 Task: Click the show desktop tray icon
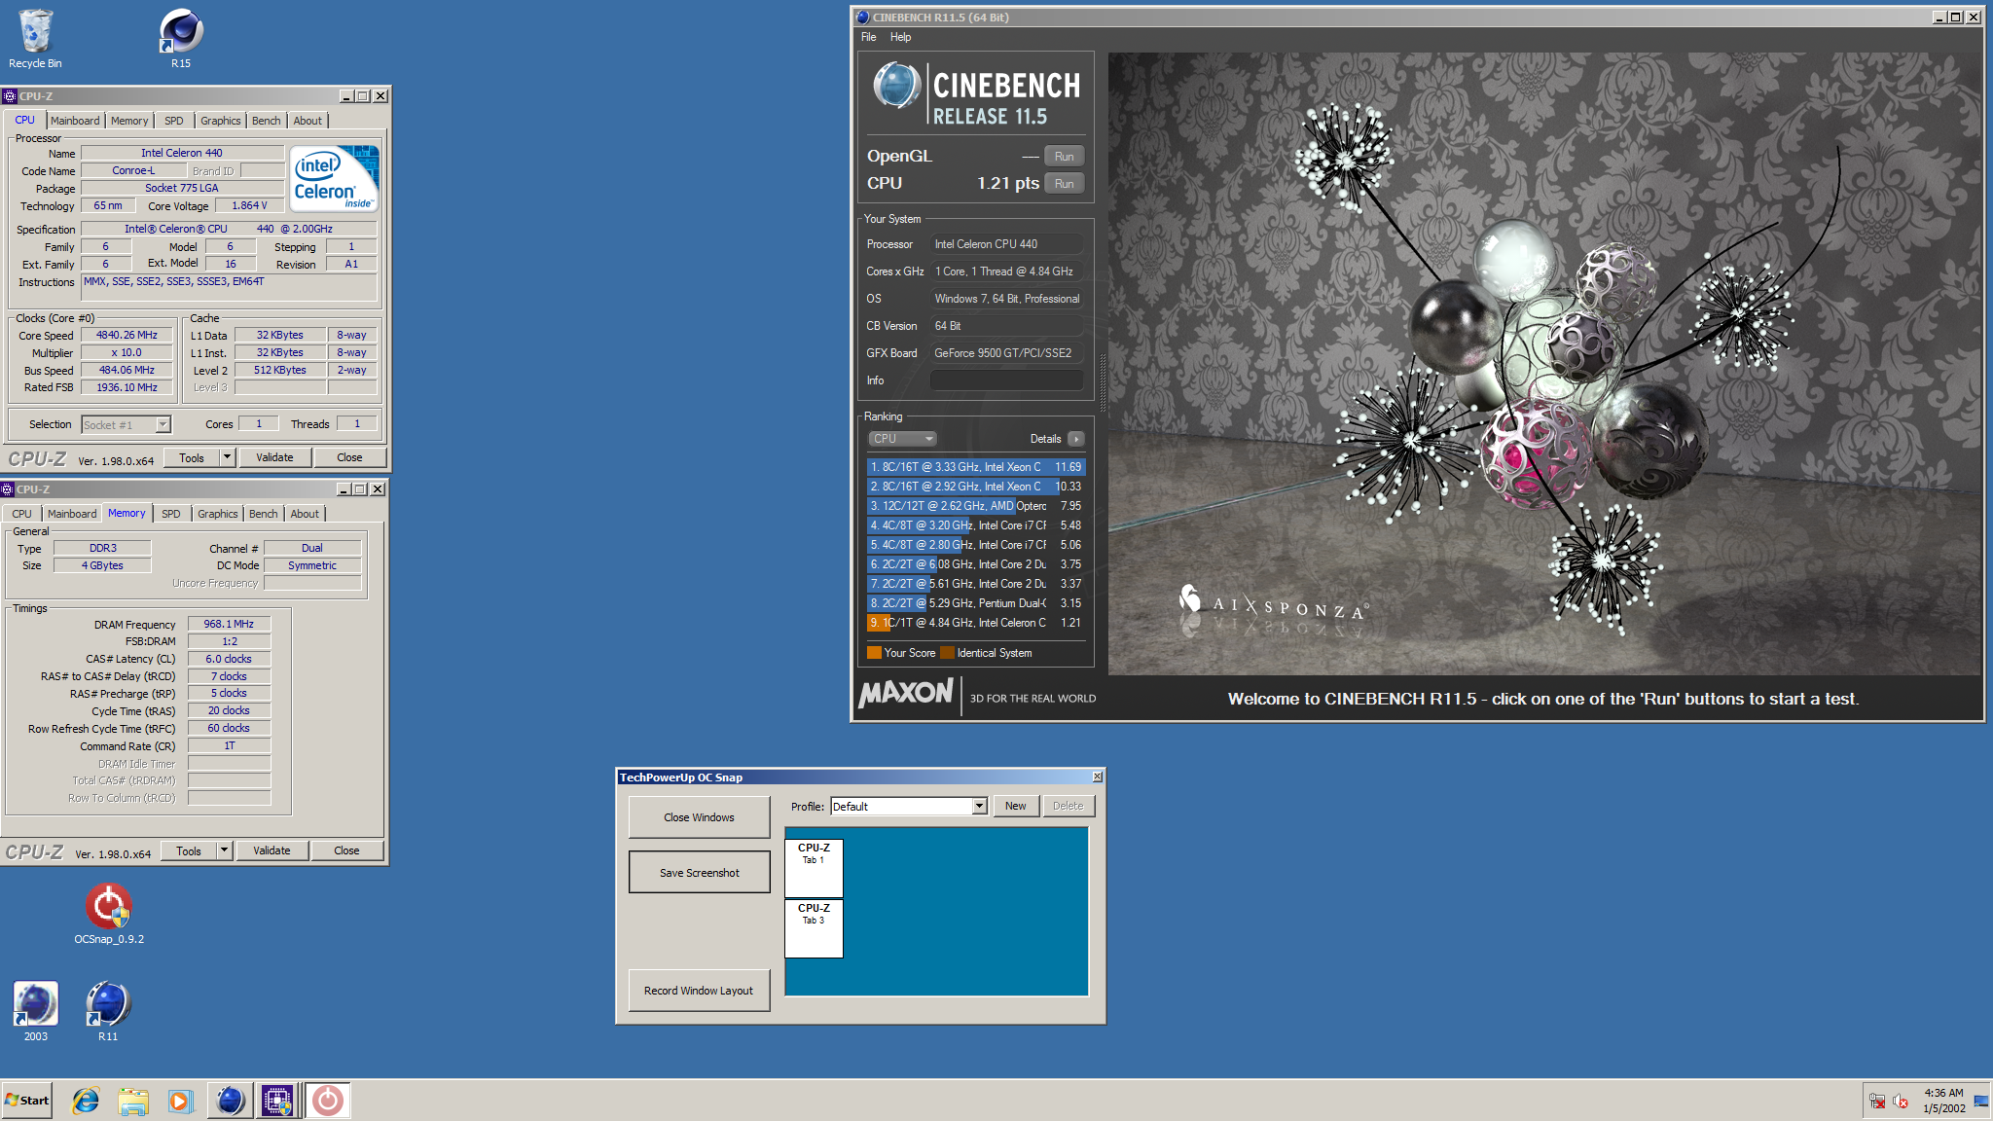coord(1981,1102)
